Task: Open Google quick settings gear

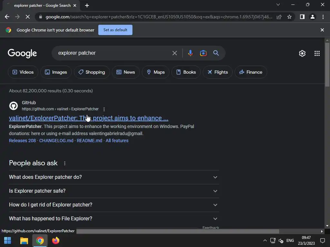Action: click(x=302, y=53)
